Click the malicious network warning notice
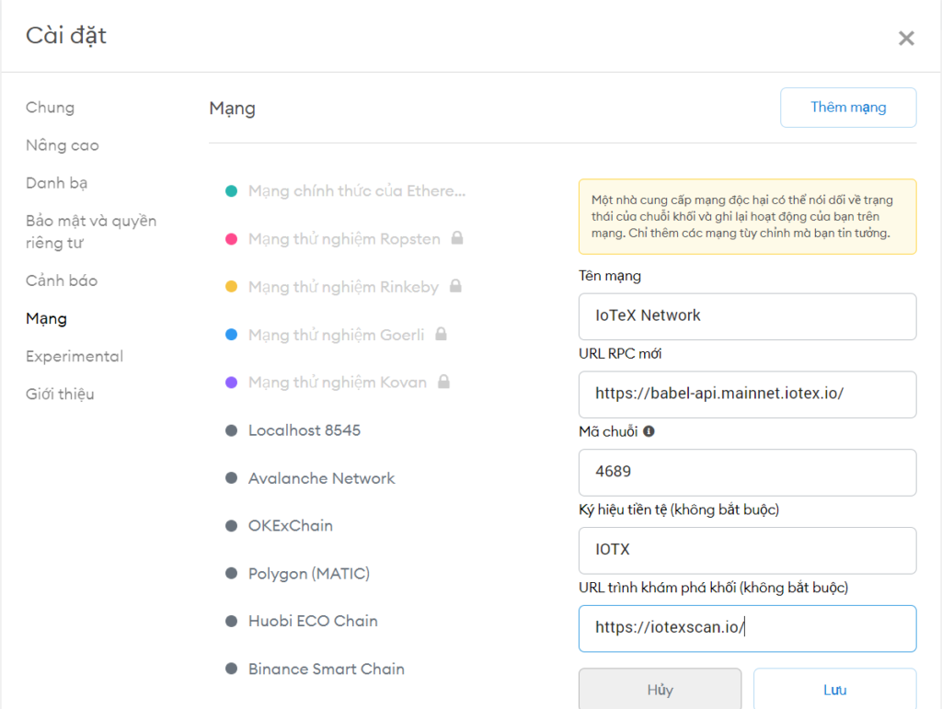Image resolution: width=942 pixels, height=709 pixels. (747, 217)
